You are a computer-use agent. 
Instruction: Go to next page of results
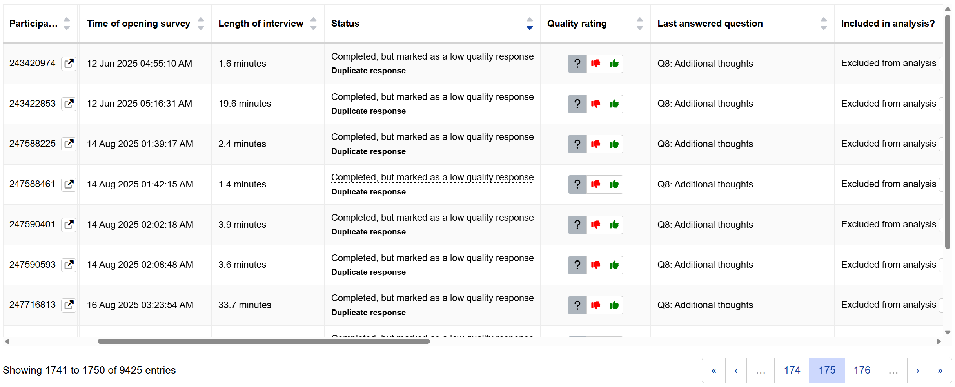[918, 370]
